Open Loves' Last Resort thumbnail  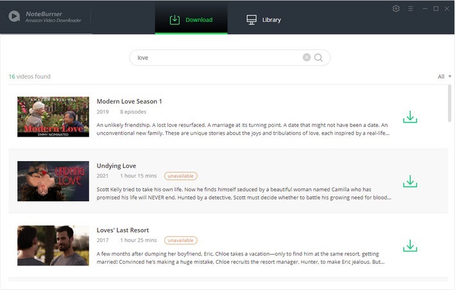tap(53, 246)
